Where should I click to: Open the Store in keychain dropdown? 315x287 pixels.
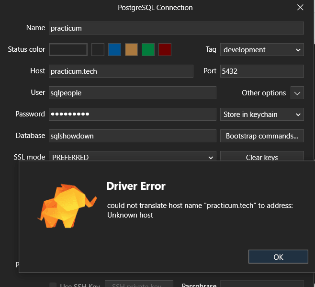click(x=262, y=114)
